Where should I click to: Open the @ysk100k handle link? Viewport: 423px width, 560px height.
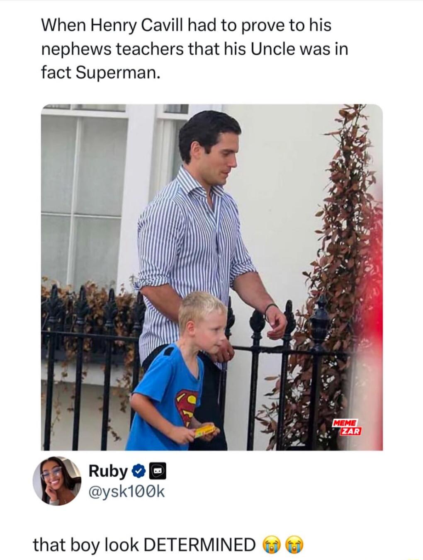pyautogui.click(x=126, y=492)
